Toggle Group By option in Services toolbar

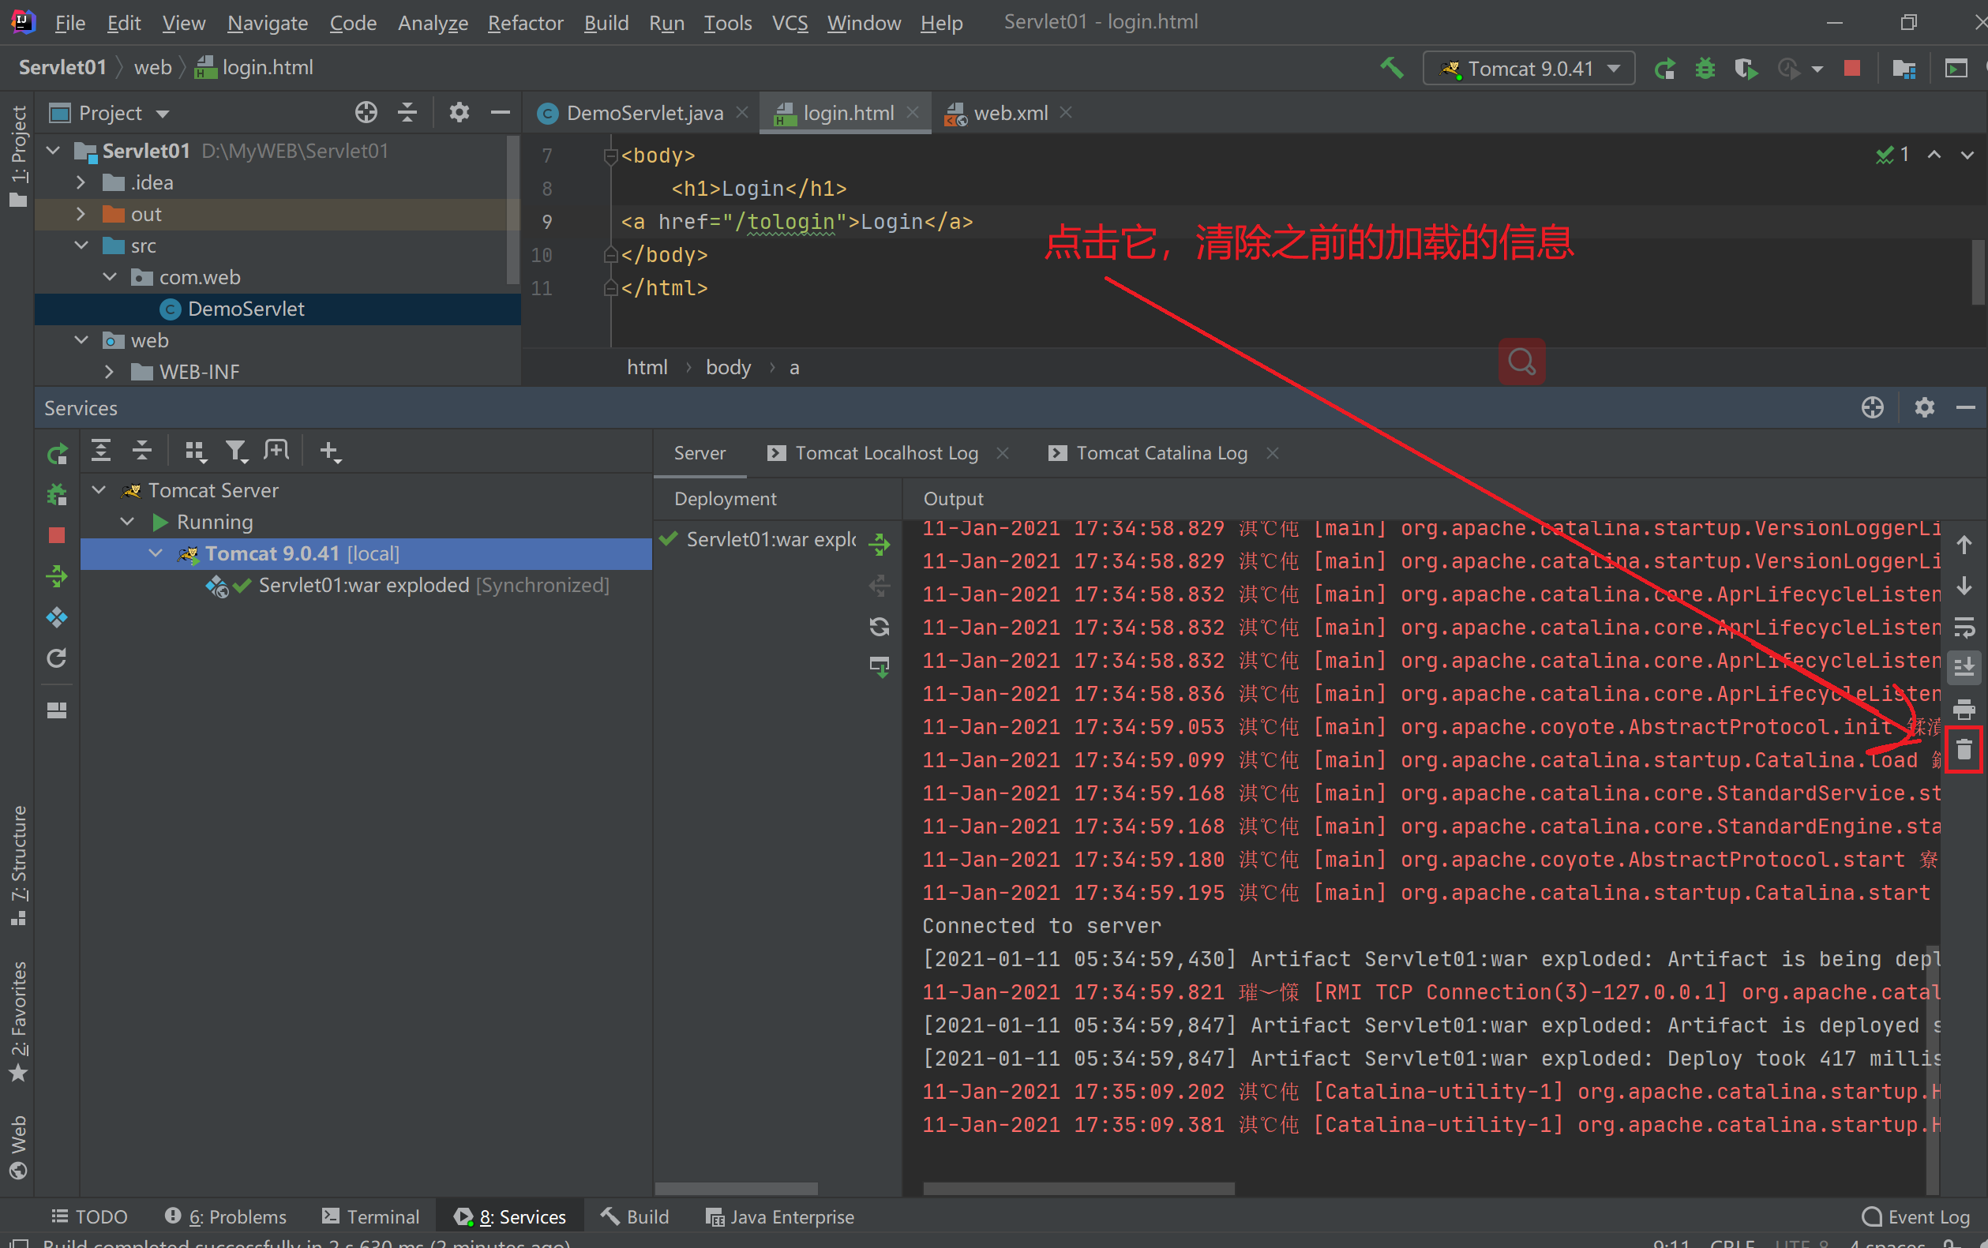[195, 451]
